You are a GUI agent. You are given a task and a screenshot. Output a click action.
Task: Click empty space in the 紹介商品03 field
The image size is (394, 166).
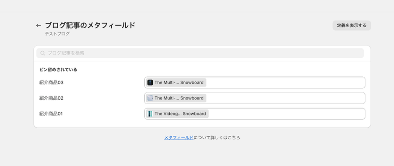(285, 82)
